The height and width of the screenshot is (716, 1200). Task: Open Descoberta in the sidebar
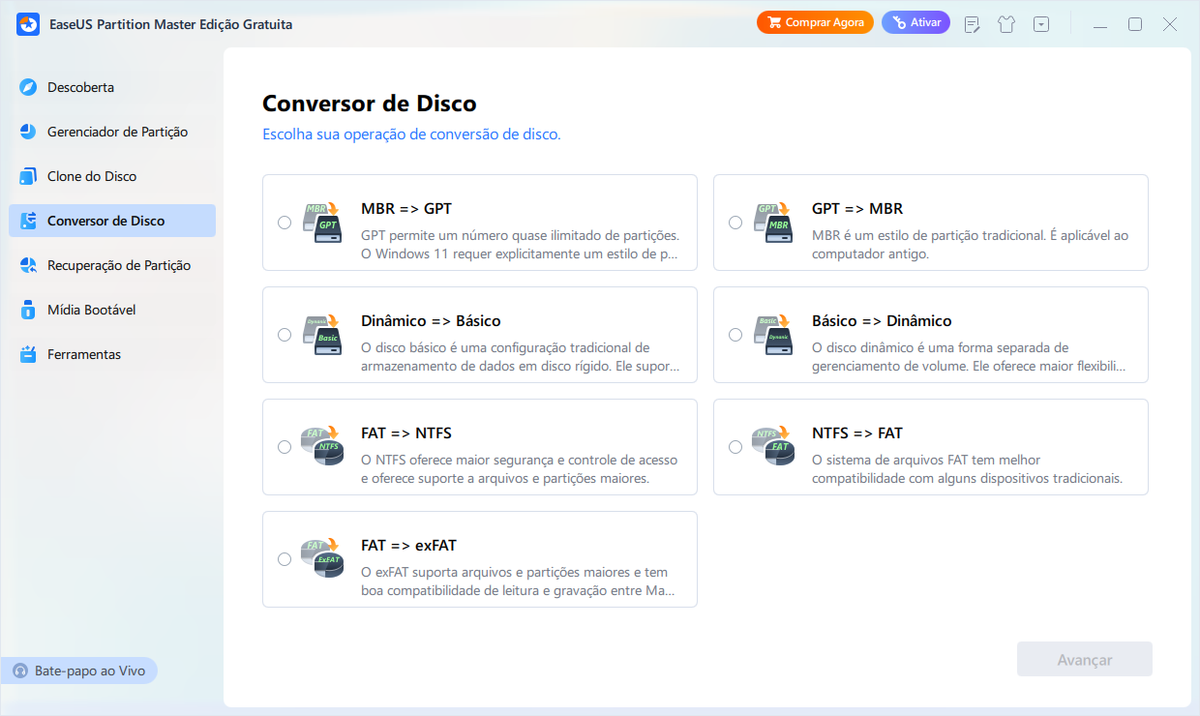point(112,87)
